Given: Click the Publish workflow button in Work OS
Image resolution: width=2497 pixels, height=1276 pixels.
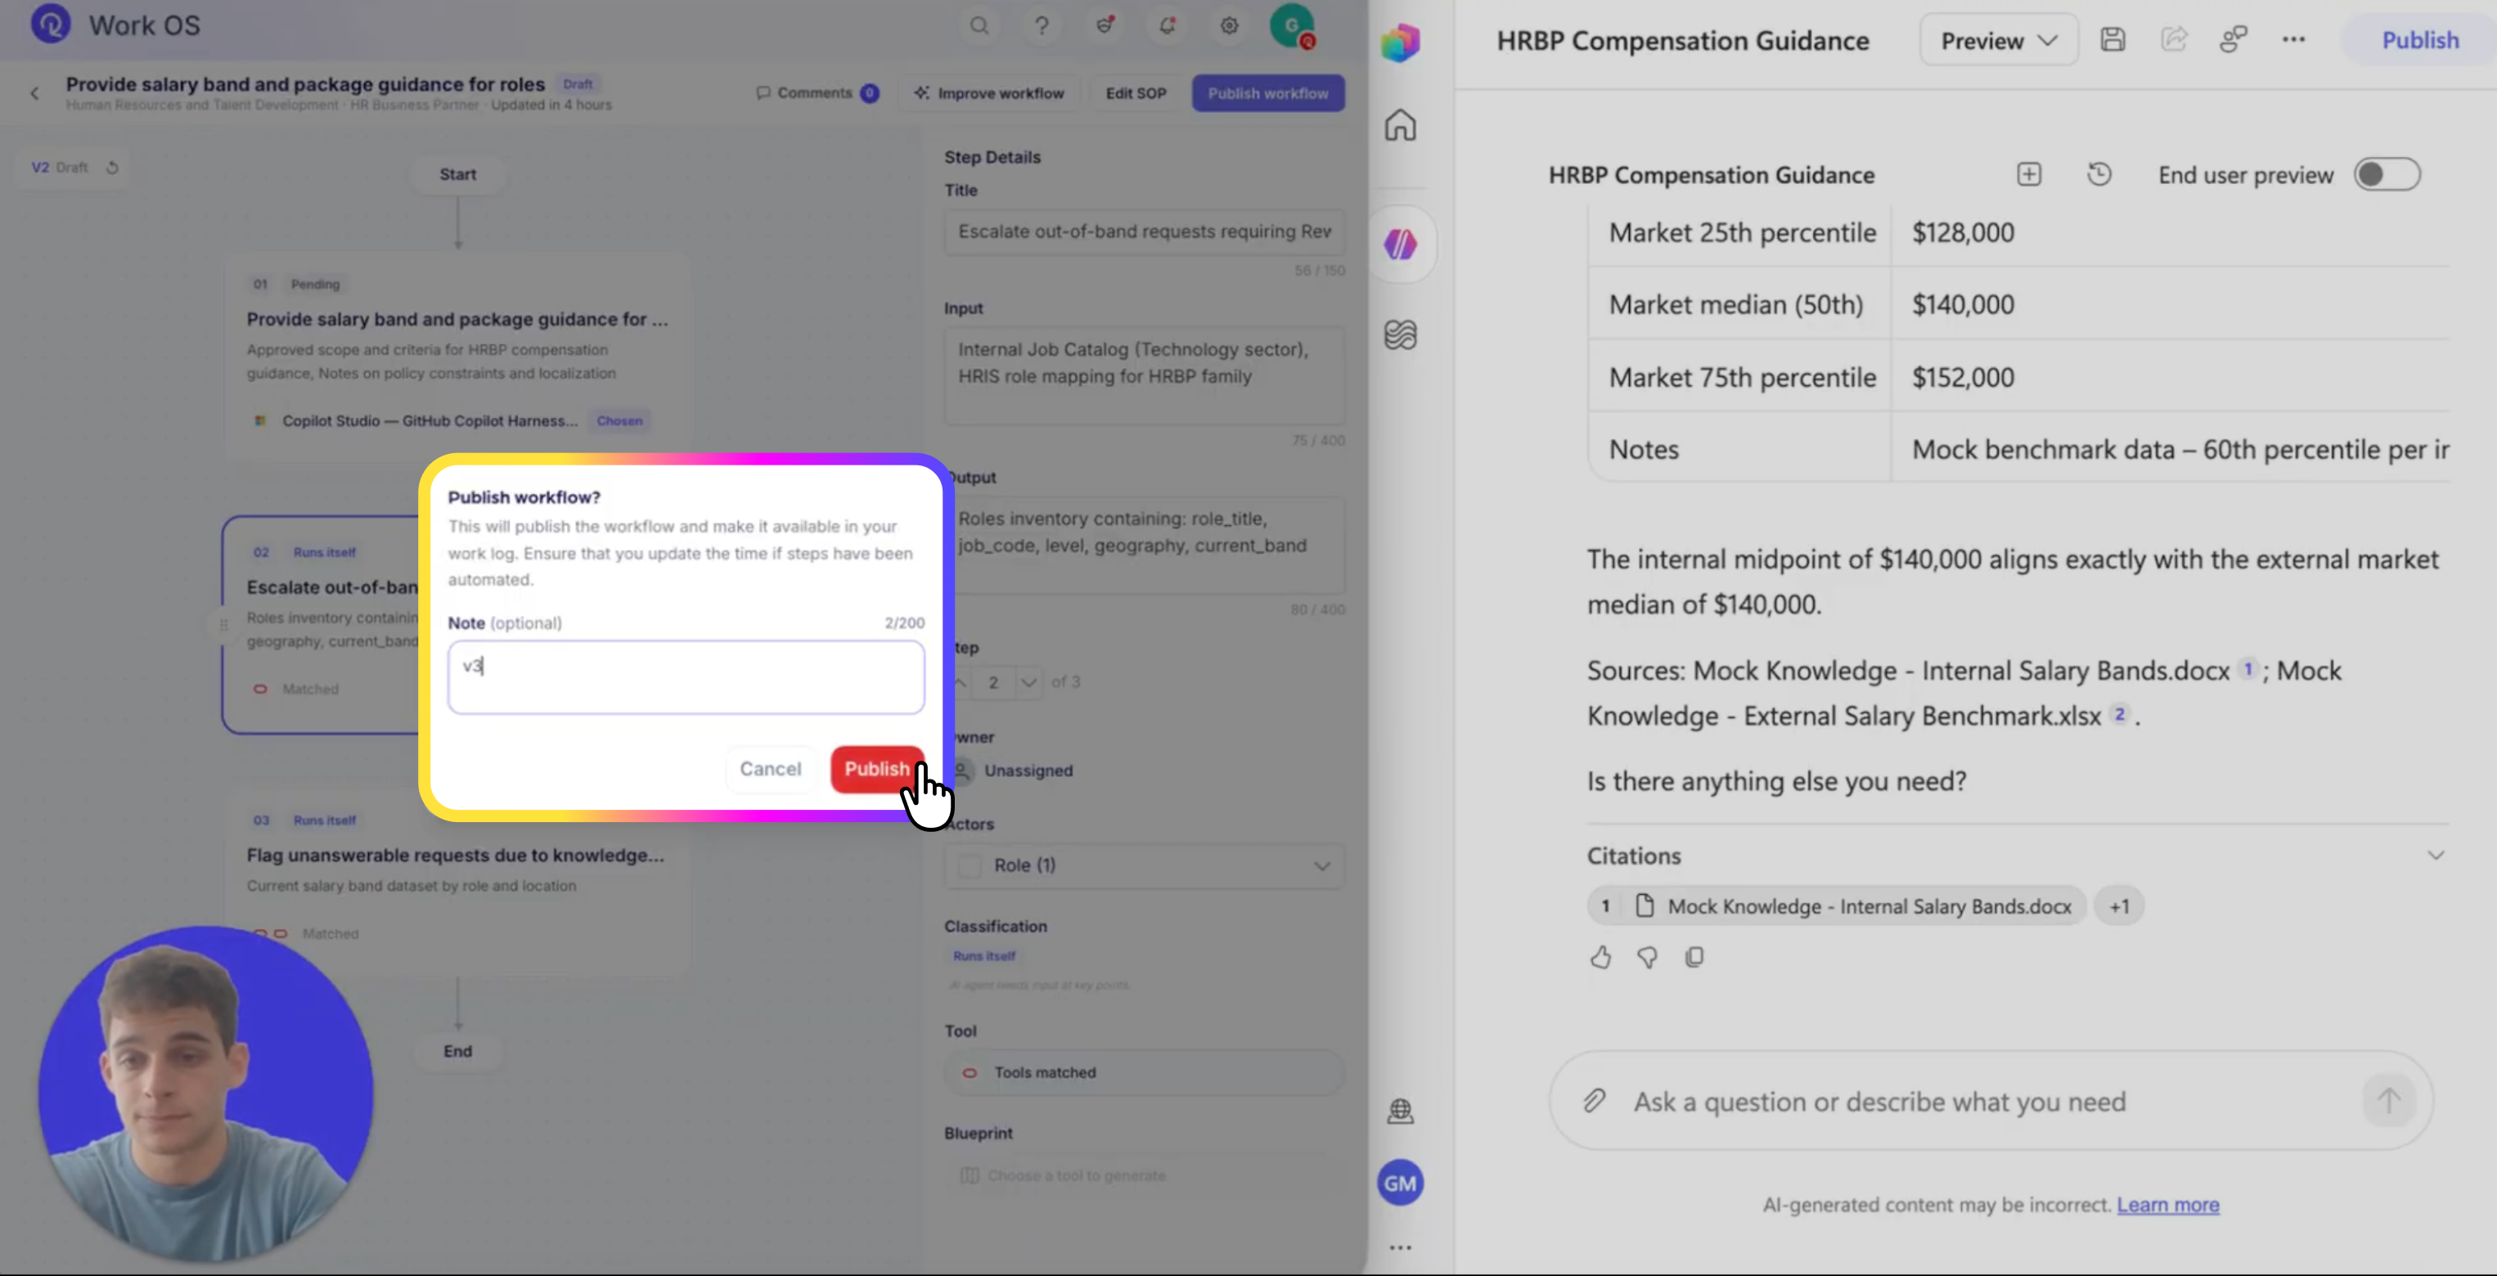Looking at the screenshot, I should [1268, 93].
